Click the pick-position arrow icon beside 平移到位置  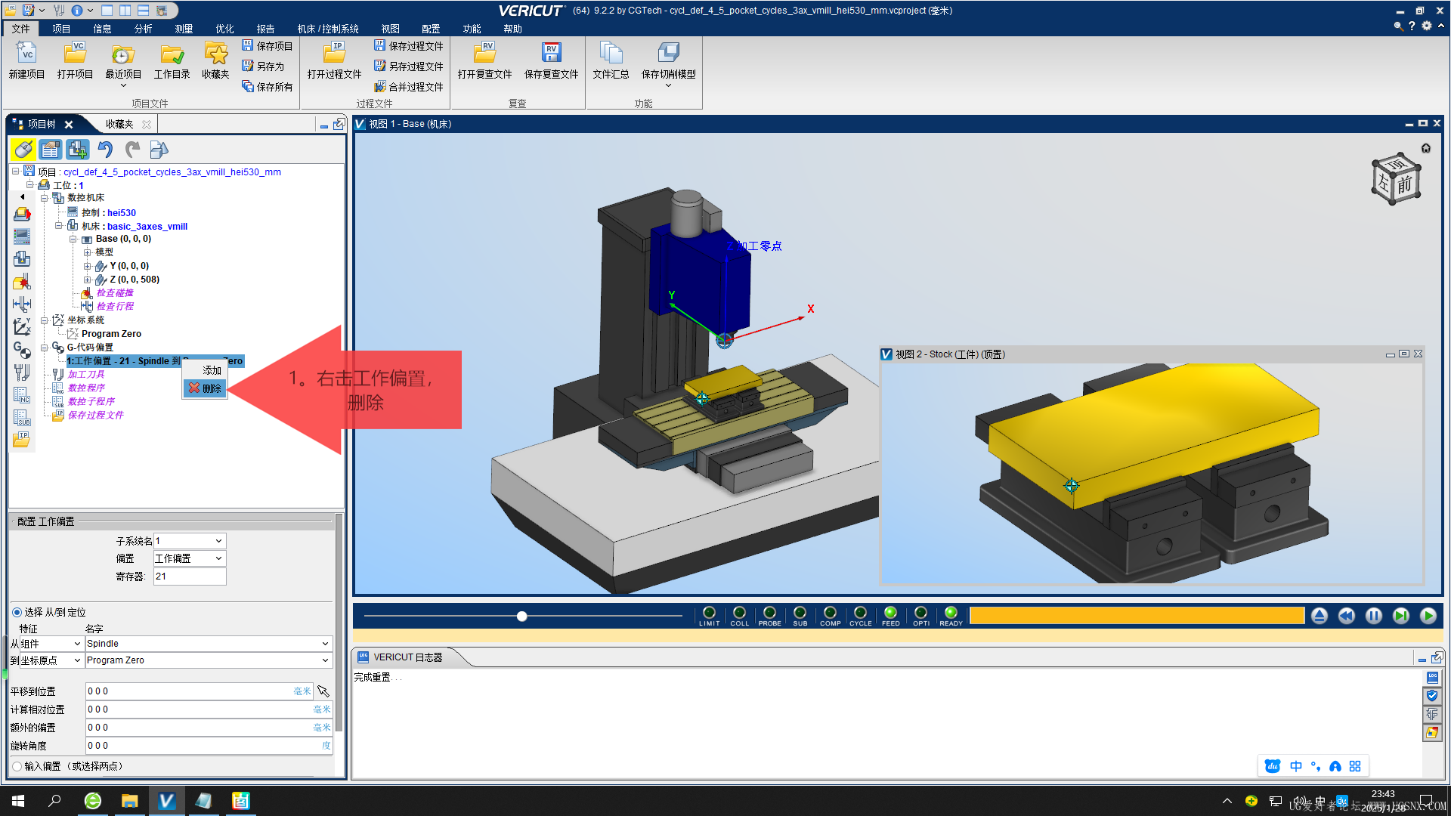tap(323, 691)
